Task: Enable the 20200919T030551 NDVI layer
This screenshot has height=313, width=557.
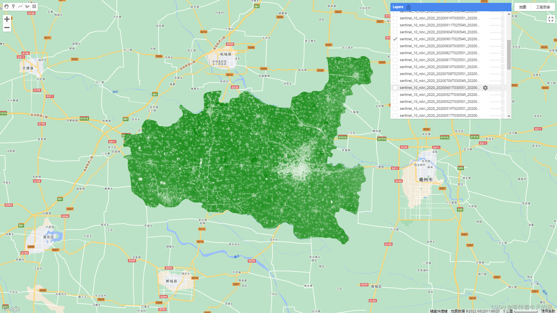Action: tap(395, 18)
